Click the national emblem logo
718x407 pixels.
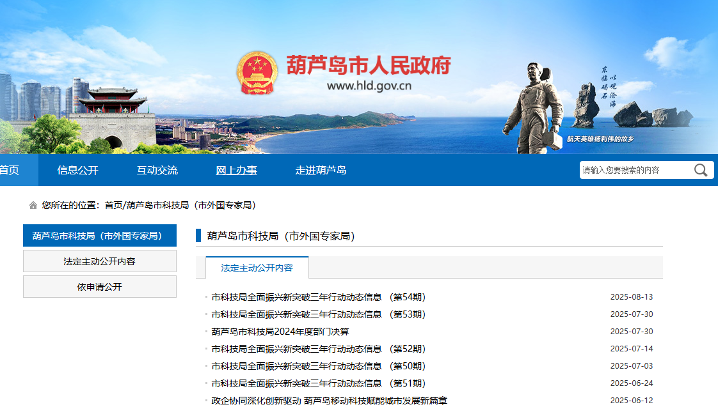pos(257,73)
